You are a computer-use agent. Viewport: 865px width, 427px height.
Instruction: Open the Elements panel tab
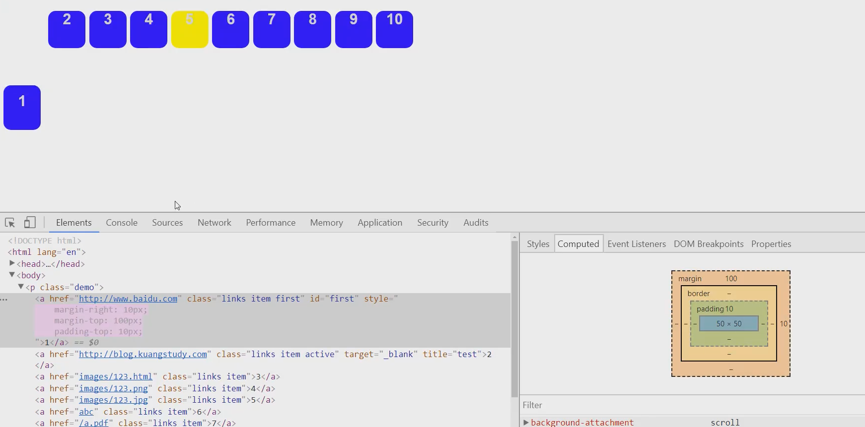coord(74,223)
